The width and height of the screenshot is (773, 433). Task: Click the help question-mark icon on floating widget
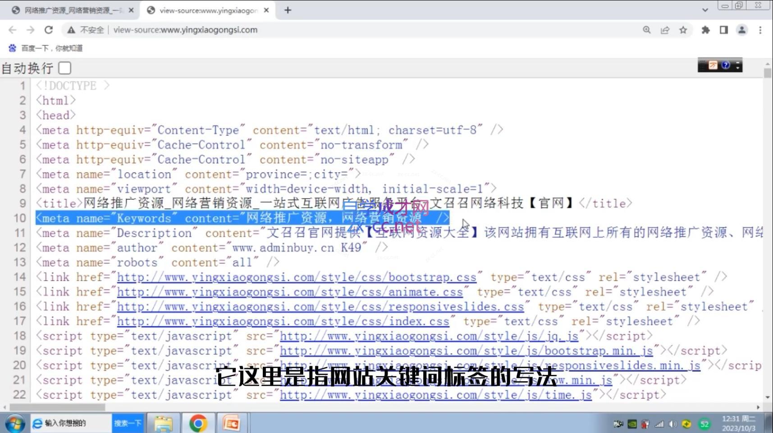(726, 65)
